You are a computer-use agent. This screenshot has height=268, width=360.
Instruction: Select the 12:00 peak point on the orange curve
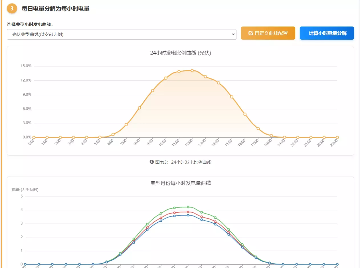click(192, 70)
